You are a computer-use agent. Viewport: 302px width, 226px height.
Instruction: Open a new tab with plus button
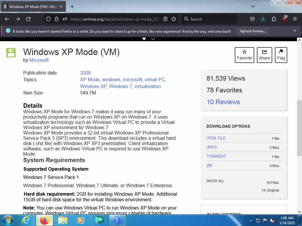tap(72, 6)
